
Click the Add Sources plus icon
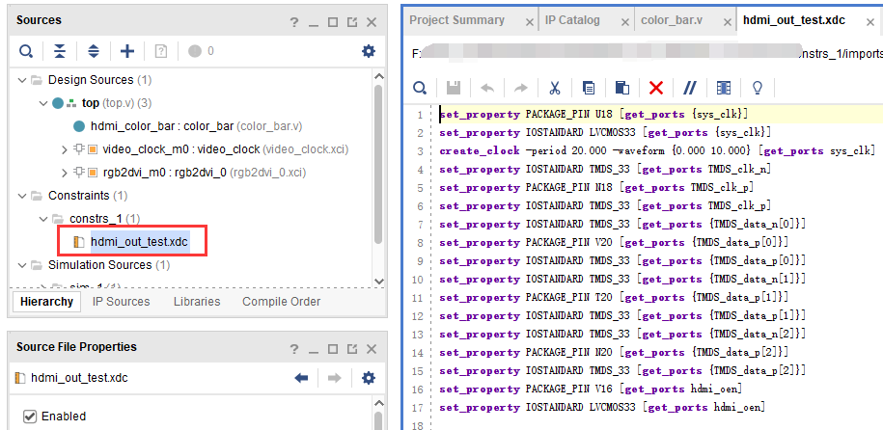[127, 52]
